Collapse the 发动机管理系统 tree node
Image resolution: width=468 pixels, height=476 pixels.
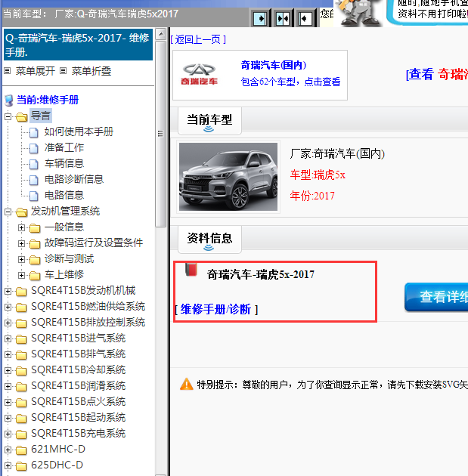click(8, 212)
